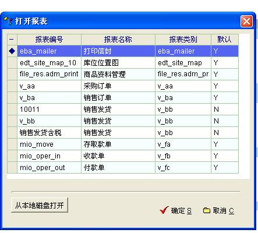Click the red checkmark confirm icon
Image resolution: width=258 pixels, height=233 pixels.
point(164,210)
